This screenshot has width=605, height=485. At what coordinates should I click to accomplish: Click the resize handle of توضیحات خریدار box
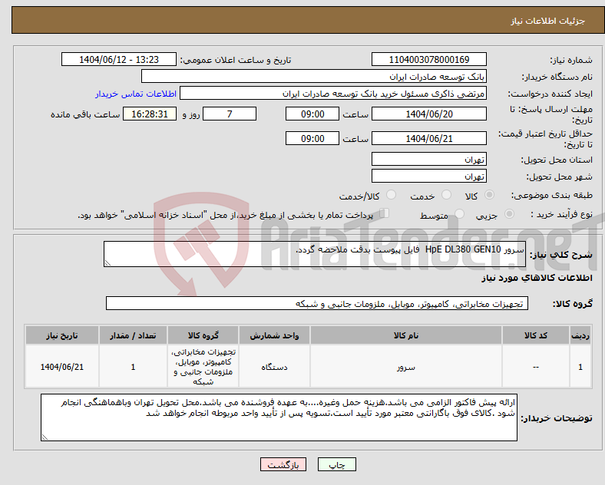coord(45,437)
